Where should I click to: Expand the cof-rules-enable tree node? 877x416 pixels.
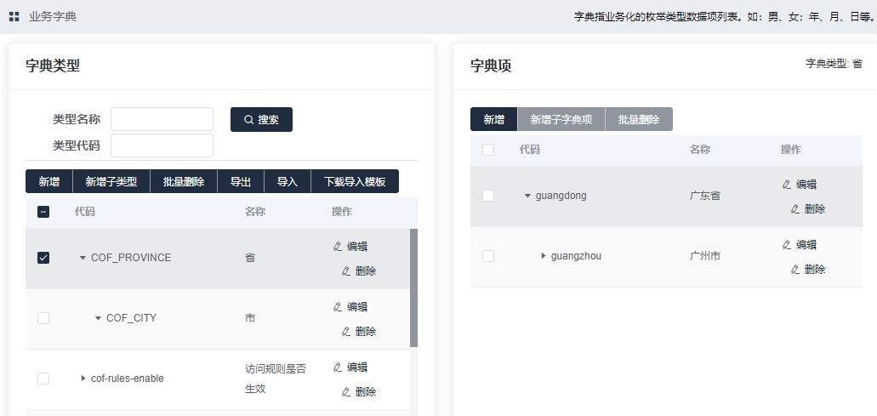coord(83,379)
